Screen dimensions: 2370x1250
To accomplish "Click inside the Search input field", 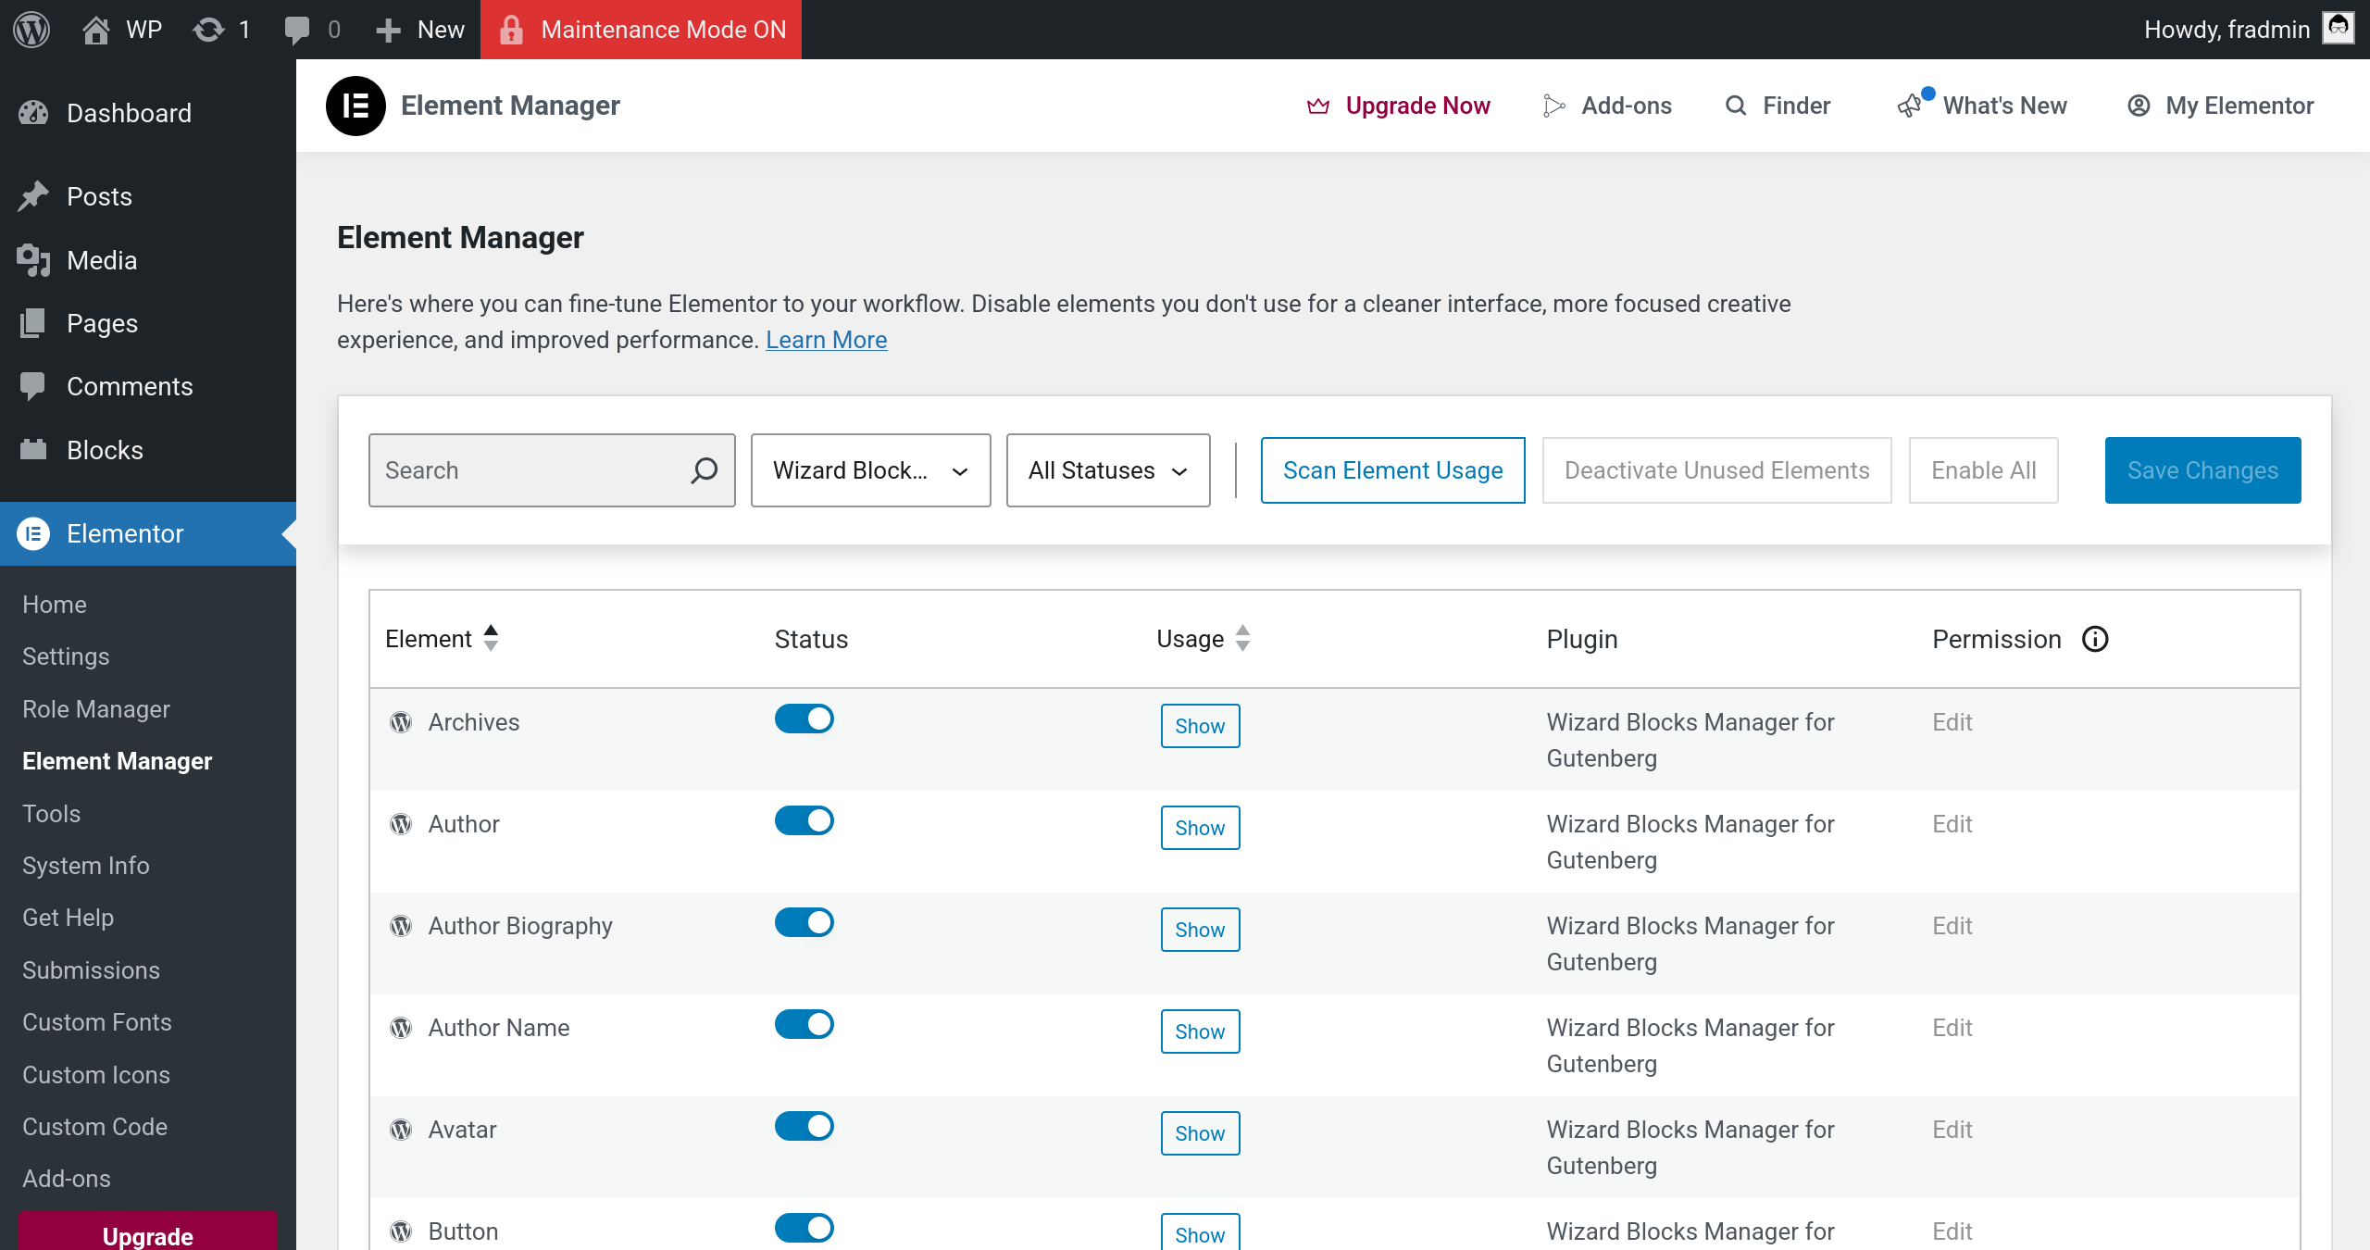I will [552, 470].
